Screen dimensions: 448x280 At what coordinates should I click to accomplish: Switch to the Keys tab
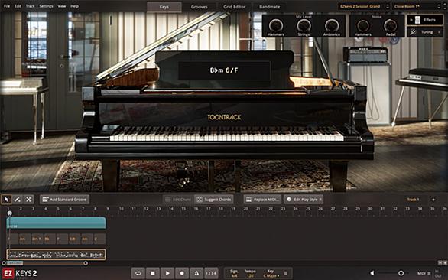pos(164,7)
